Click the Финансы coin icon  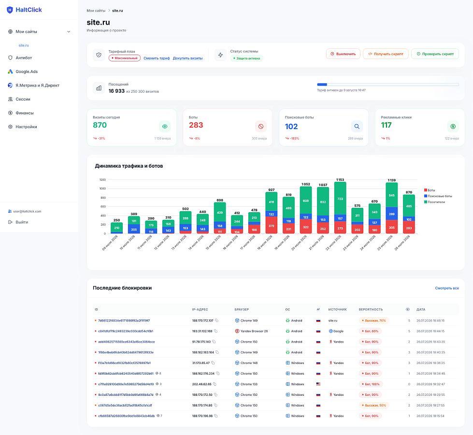[10, 113]
